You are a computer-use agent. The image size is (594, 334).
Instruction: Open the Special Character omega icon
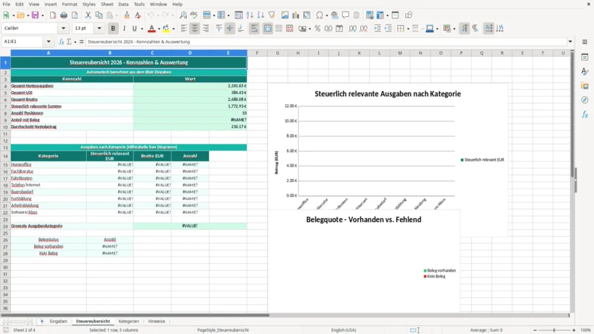[320, 15]
